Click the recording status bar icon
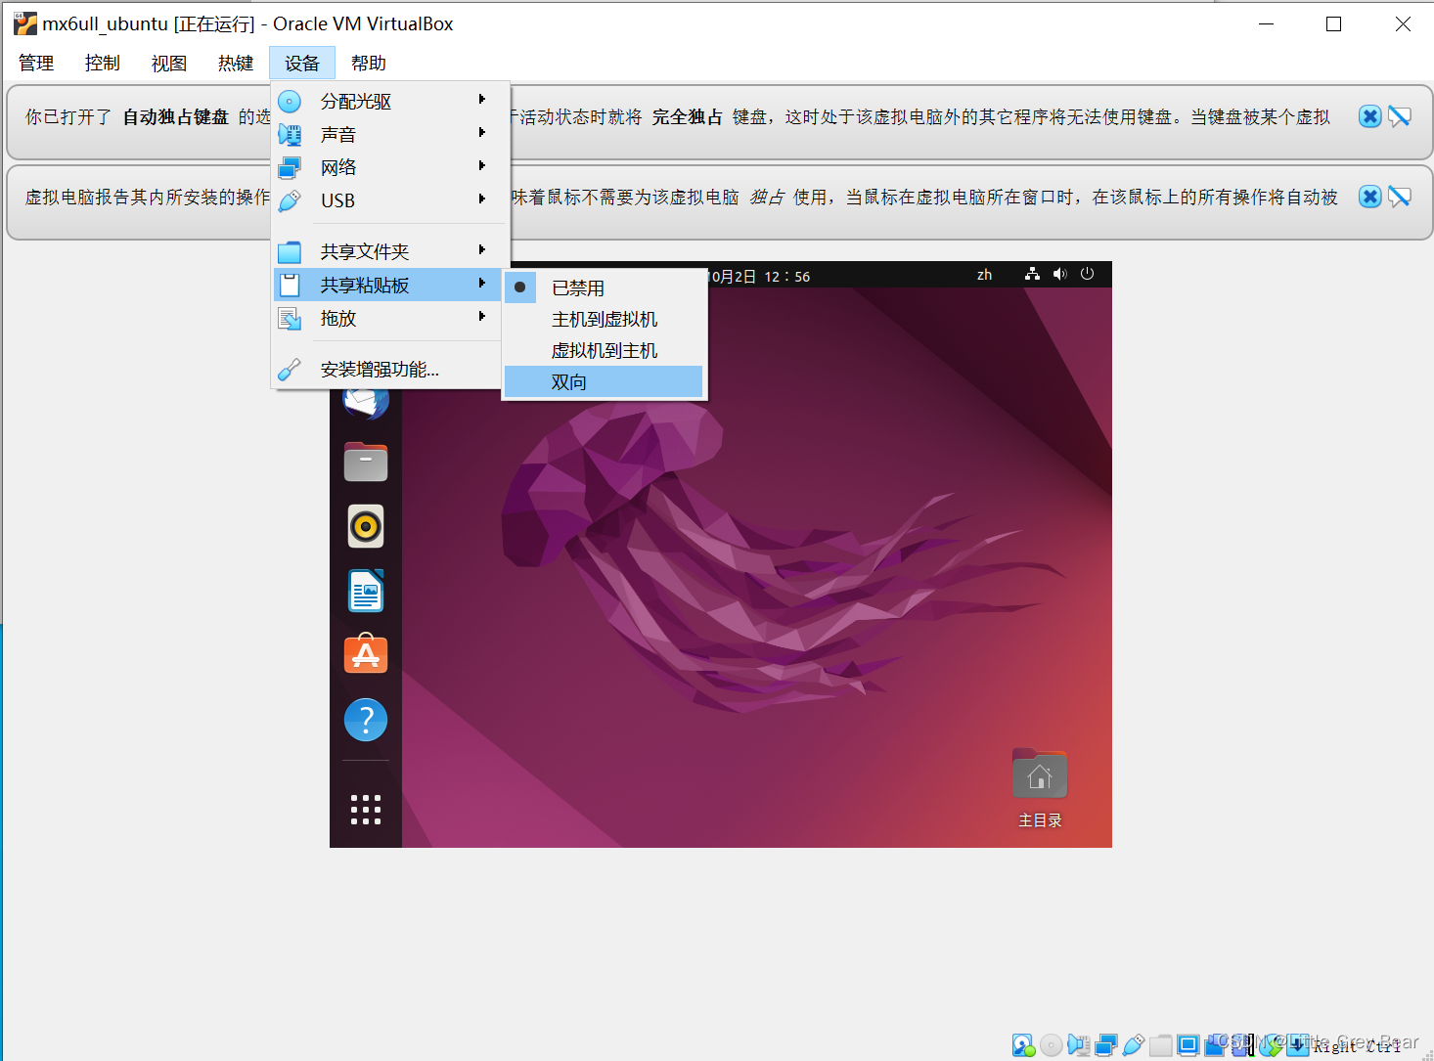The height and width of the screenshot is (1061, 1434). click(1215, 1044)
